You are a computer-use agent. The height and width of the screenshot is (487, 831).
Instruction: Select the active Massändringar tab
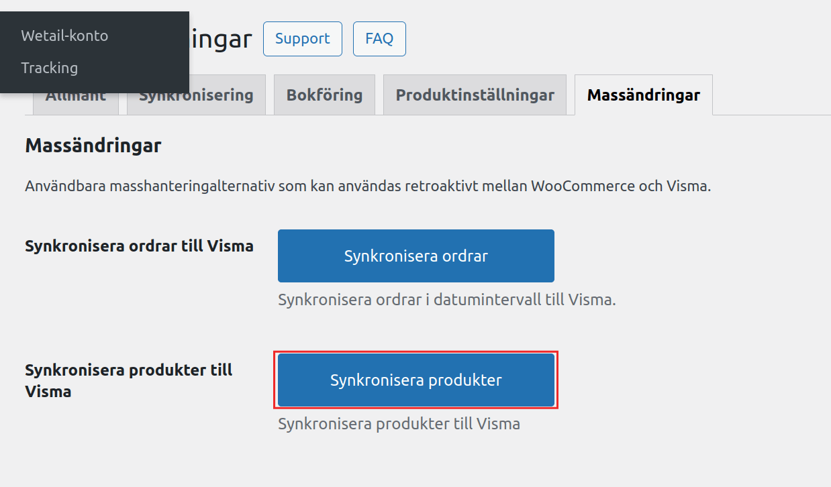point(643,95)
